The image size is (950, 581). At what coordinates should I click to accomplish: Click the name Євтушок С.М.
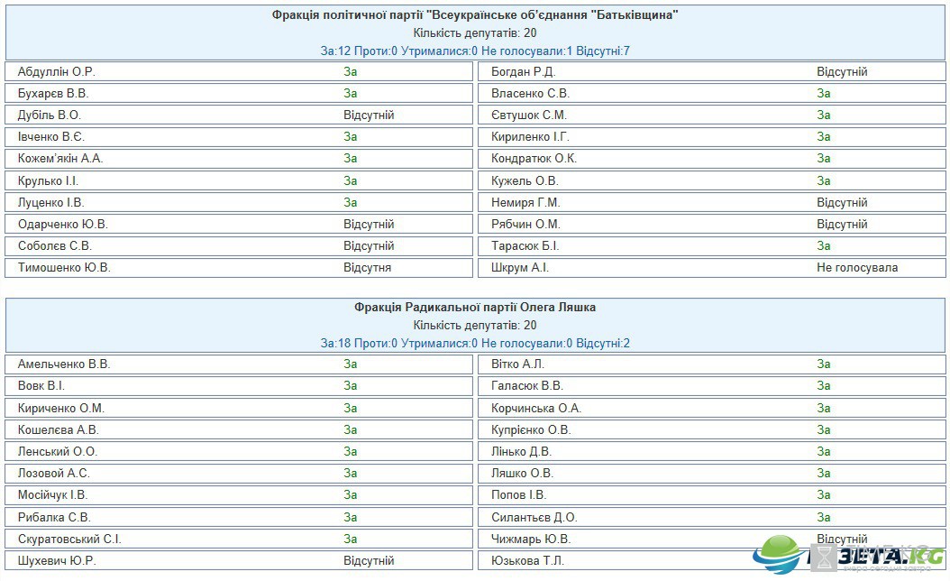coord(529,115)
